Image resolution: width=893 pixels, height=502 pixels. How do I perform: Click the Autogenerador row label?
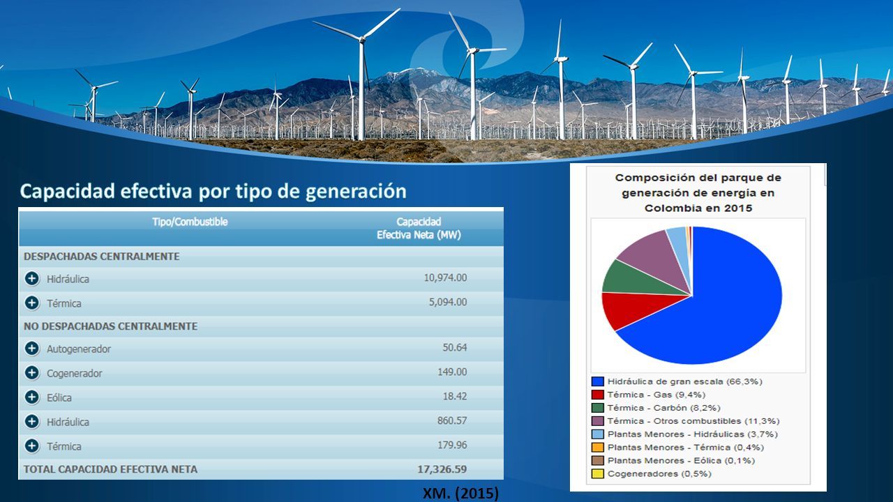(79, 349)
